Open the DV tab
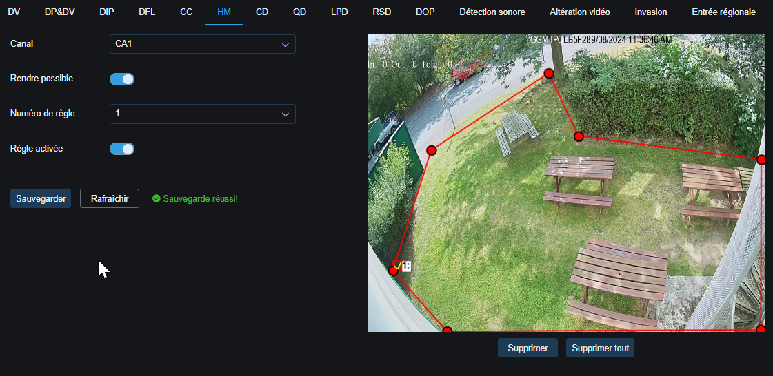The width and height of the screenshot is (773, 376). [14, 12]
